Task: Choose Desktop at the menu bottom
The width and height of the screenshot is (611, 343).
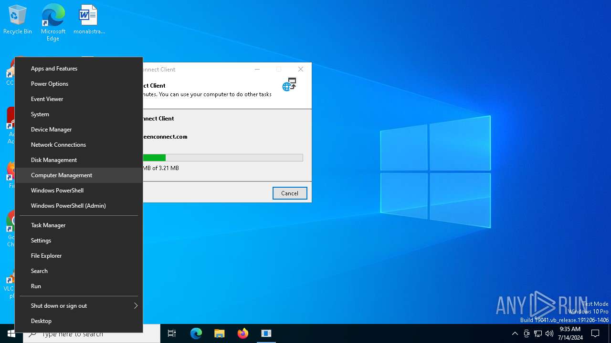Action: (x=79, y=321)
